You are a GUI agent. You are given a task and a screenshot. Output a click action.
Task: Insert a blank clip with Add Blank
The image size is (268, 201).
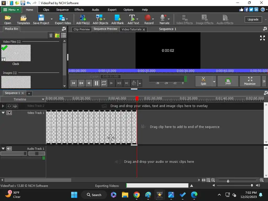[118, 19]
